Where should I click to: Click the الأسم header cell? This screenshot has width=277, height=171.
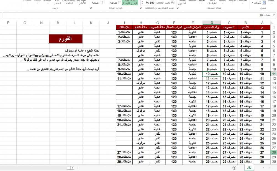[x=245, y=27]
